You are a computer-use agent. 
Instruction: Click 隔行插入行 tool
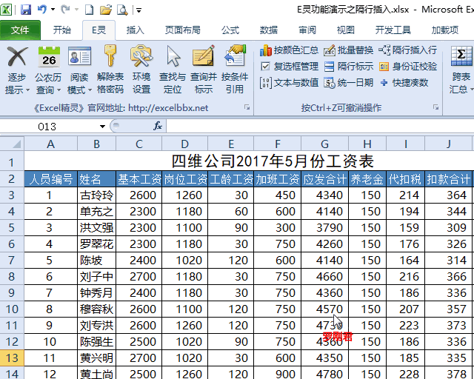click(407, 50)
